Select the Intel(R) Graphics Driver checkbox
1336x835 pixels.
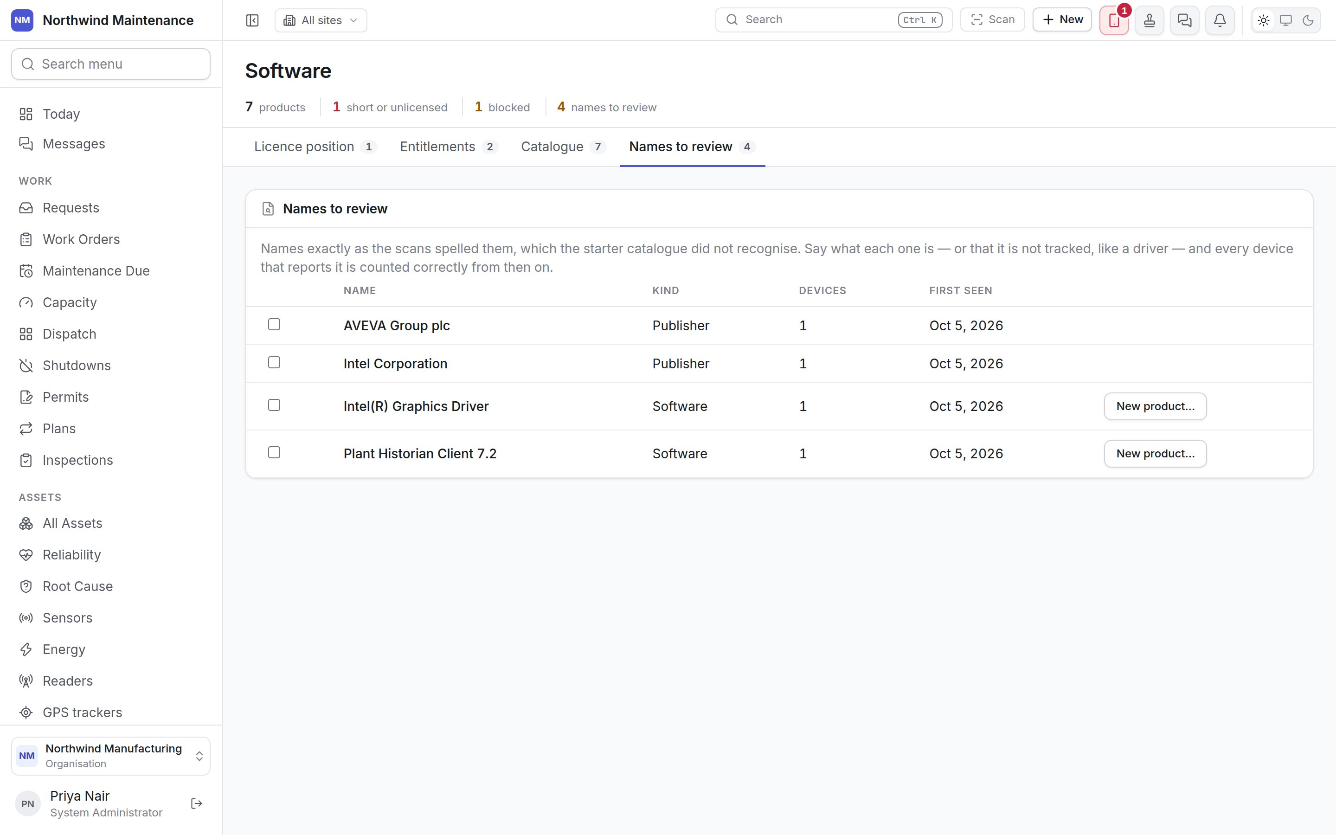point(274,405)
